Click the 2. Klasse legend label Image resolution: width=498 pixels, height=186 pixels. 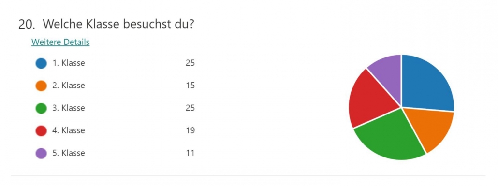69,86
